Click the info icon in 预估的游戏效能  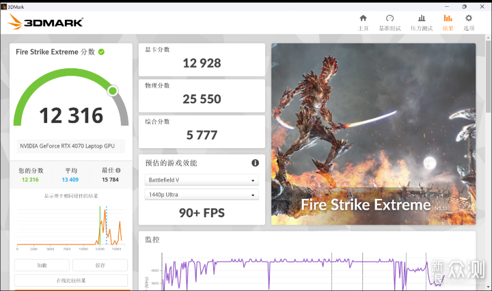[255, 163]
